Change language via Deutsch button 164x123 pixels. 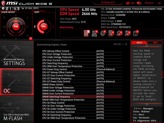pos(149,3)
